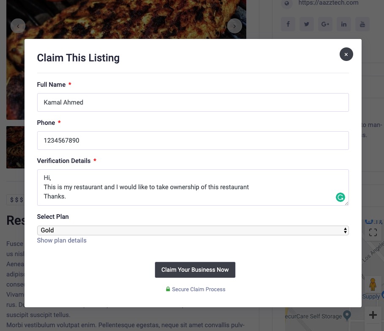This screenshot has width=384, height=331.
Task: Focus the Full Name input field
Action: point(193,102)
